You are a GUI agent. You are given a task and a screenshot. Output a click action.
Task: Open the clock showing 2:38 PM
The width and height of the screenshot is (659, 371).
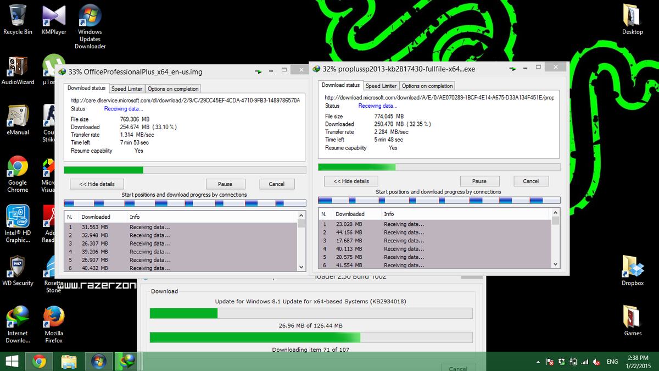(x=637, y=361)
